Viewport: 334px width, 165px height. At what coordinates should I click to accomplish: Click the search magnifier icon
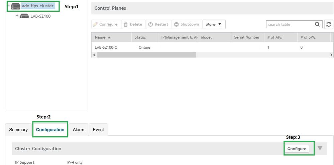tap(317, 24)
